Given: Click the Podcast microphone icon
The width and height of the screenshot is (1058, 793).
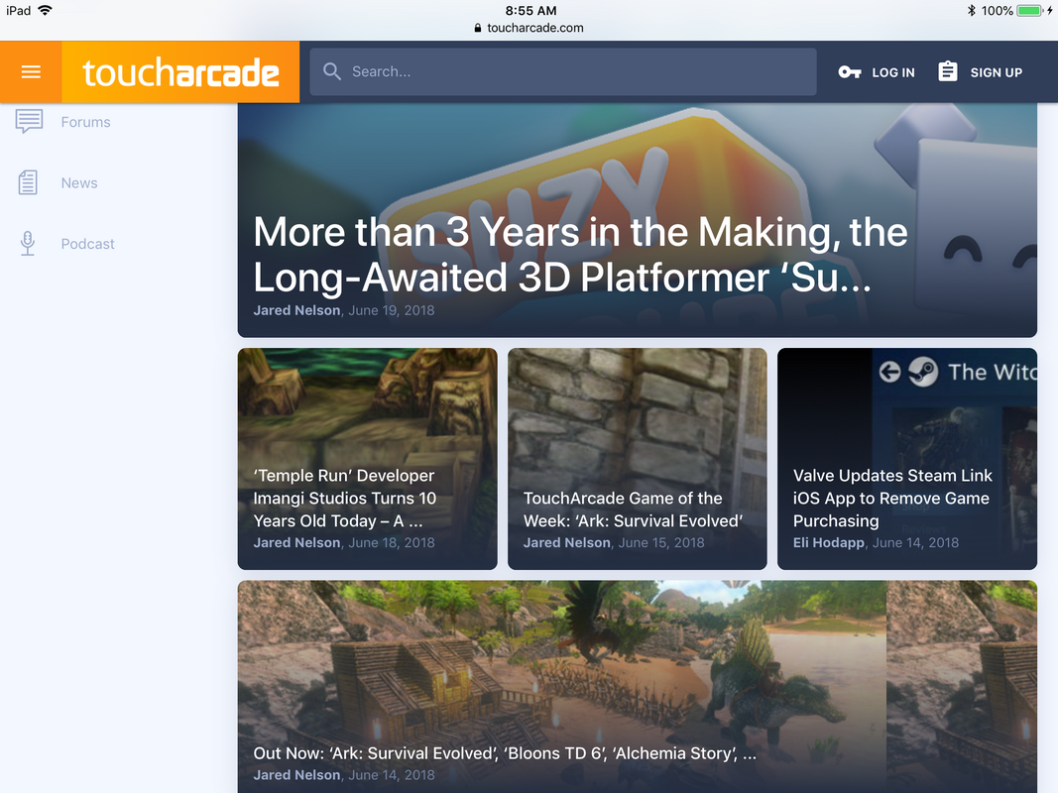Looking at the screenshot, I should tap(28, 244).
